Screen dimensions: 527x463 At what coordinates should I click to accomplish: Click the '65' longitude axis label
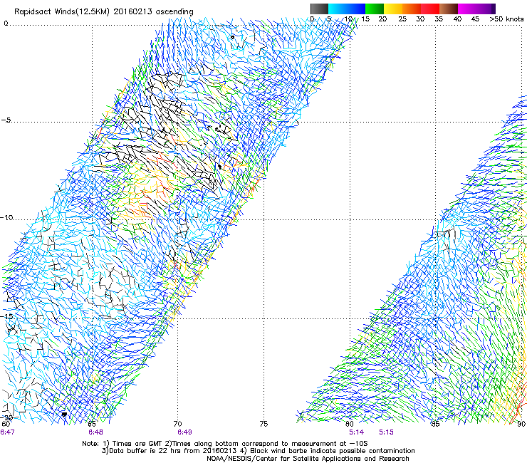92,424
